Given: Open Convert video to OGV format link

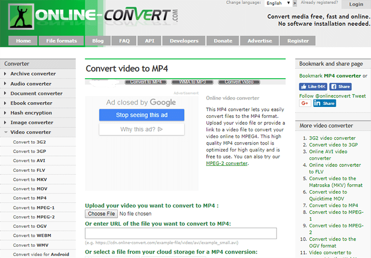Looking at the screenshot, I should click(x=332, y=243).
